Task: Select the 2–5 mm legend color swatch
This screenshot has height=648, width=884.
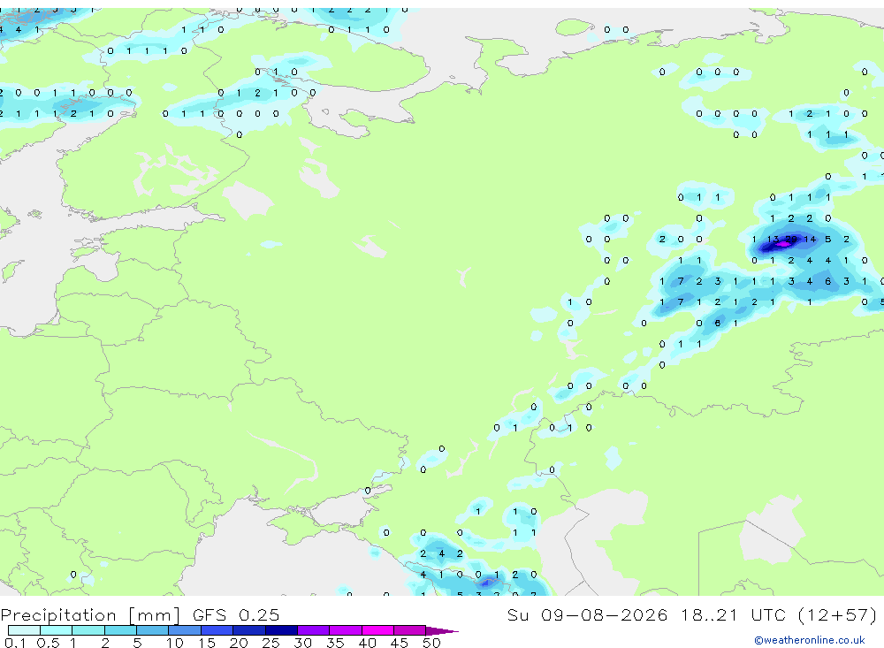Action: tap(120, 630)
